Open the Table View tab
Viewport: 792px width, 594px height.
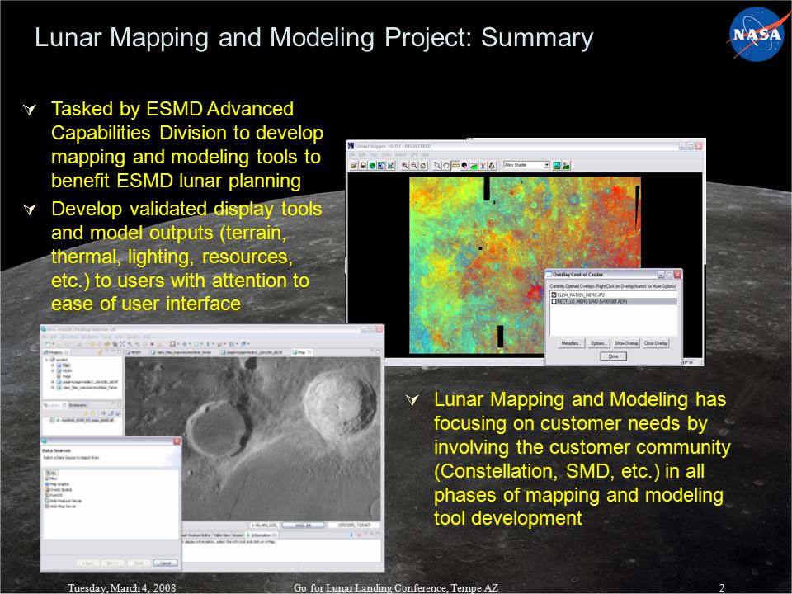click(222, 535)
